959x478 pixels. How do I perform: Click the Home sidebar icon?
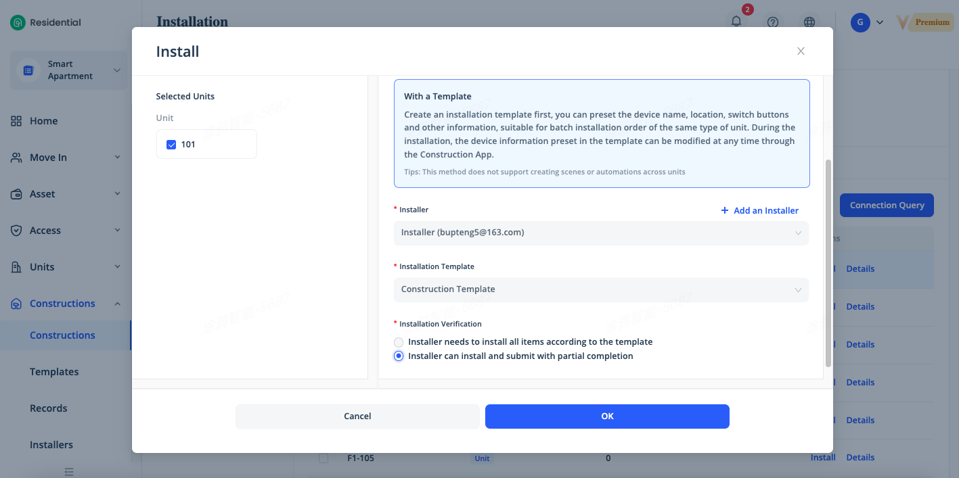point(16,121)
